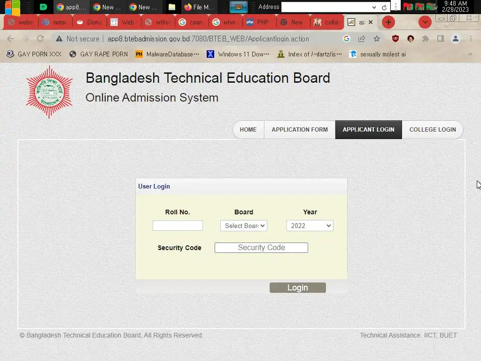Click the Google icon in the address bar
This screenshot has height=361, width=481.
[347, 39]
